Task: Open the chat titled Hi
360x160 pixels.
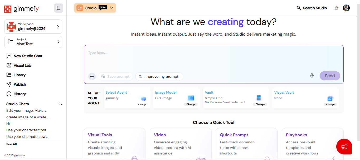Action: coord(8,123)
